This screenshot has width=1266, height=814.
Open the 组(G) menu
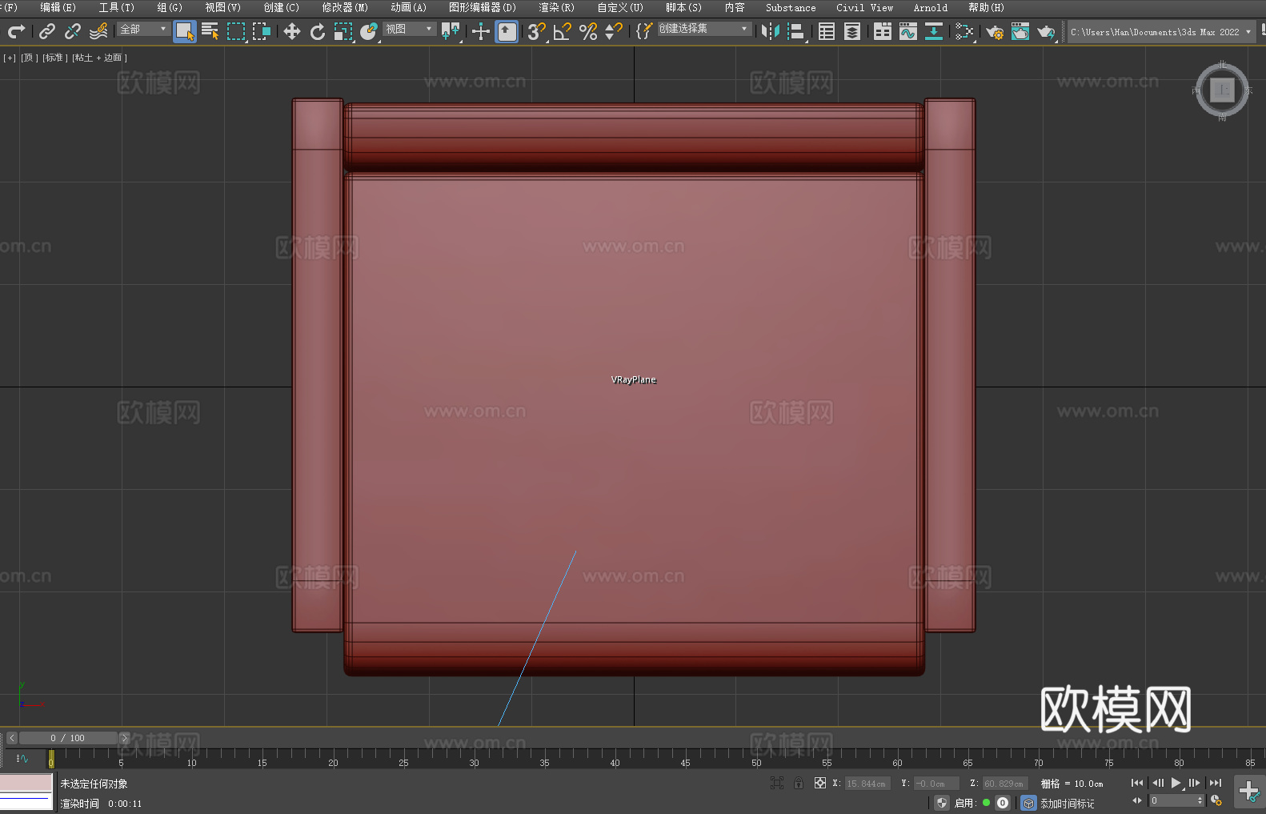(169, 7)
